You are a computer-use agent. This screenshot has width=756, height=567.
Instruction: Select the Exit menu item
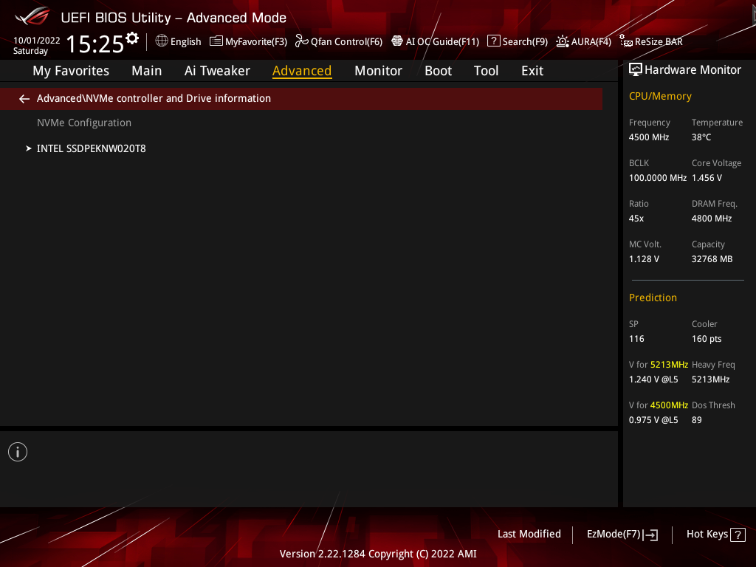[x=532, y=71]
